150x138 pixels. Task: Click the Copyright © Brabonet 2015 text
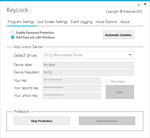124,11
